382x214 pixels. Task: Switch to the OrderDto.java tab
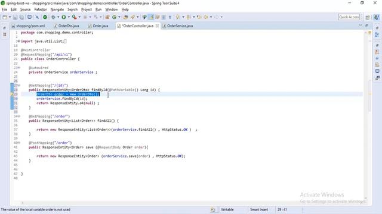66,26
